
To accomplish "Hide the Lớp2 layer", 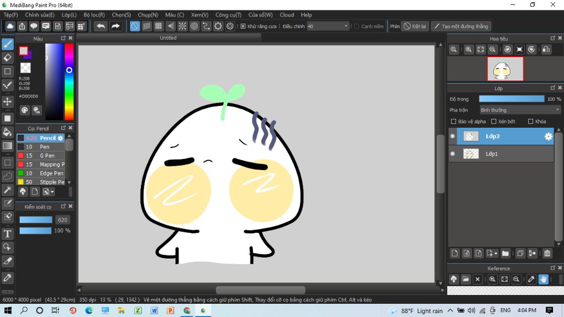I will [x=453, y=136].
